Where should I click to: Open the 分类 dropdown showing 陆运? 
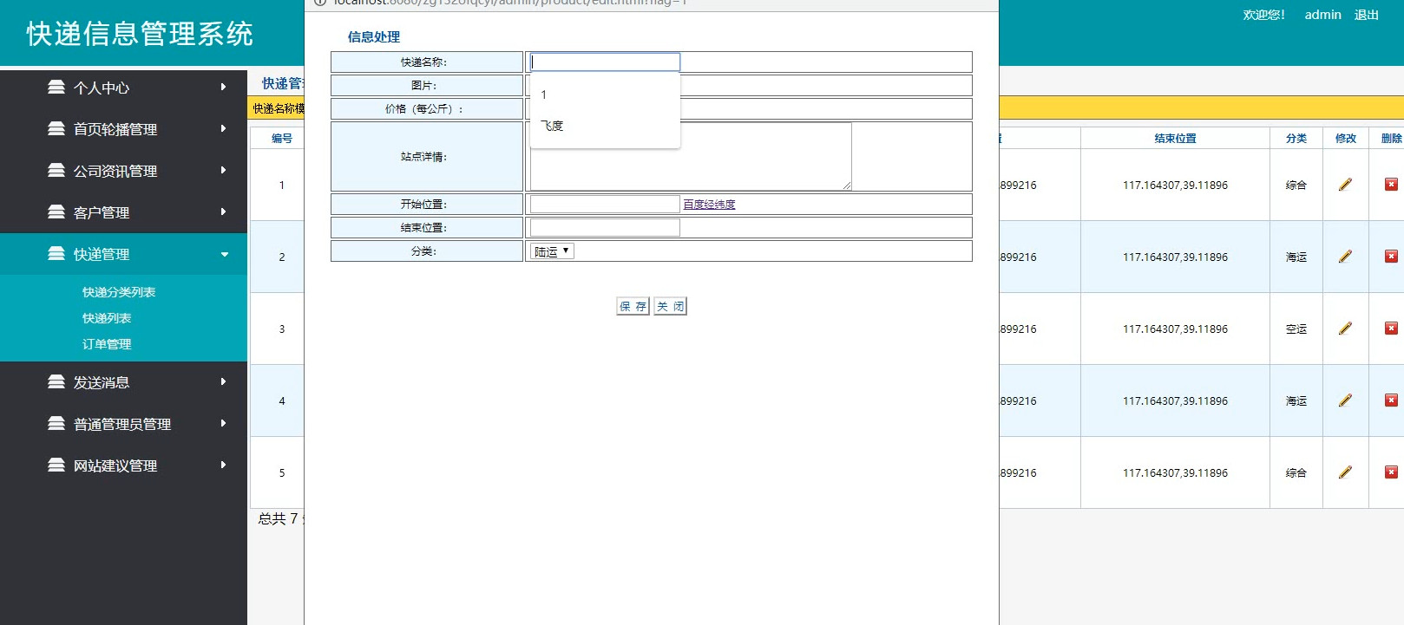pyautogui.click(x=552, y=251)
